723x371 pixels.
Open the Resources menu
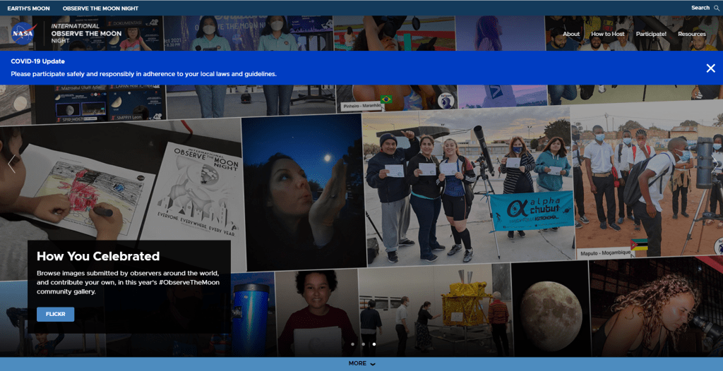691,34
